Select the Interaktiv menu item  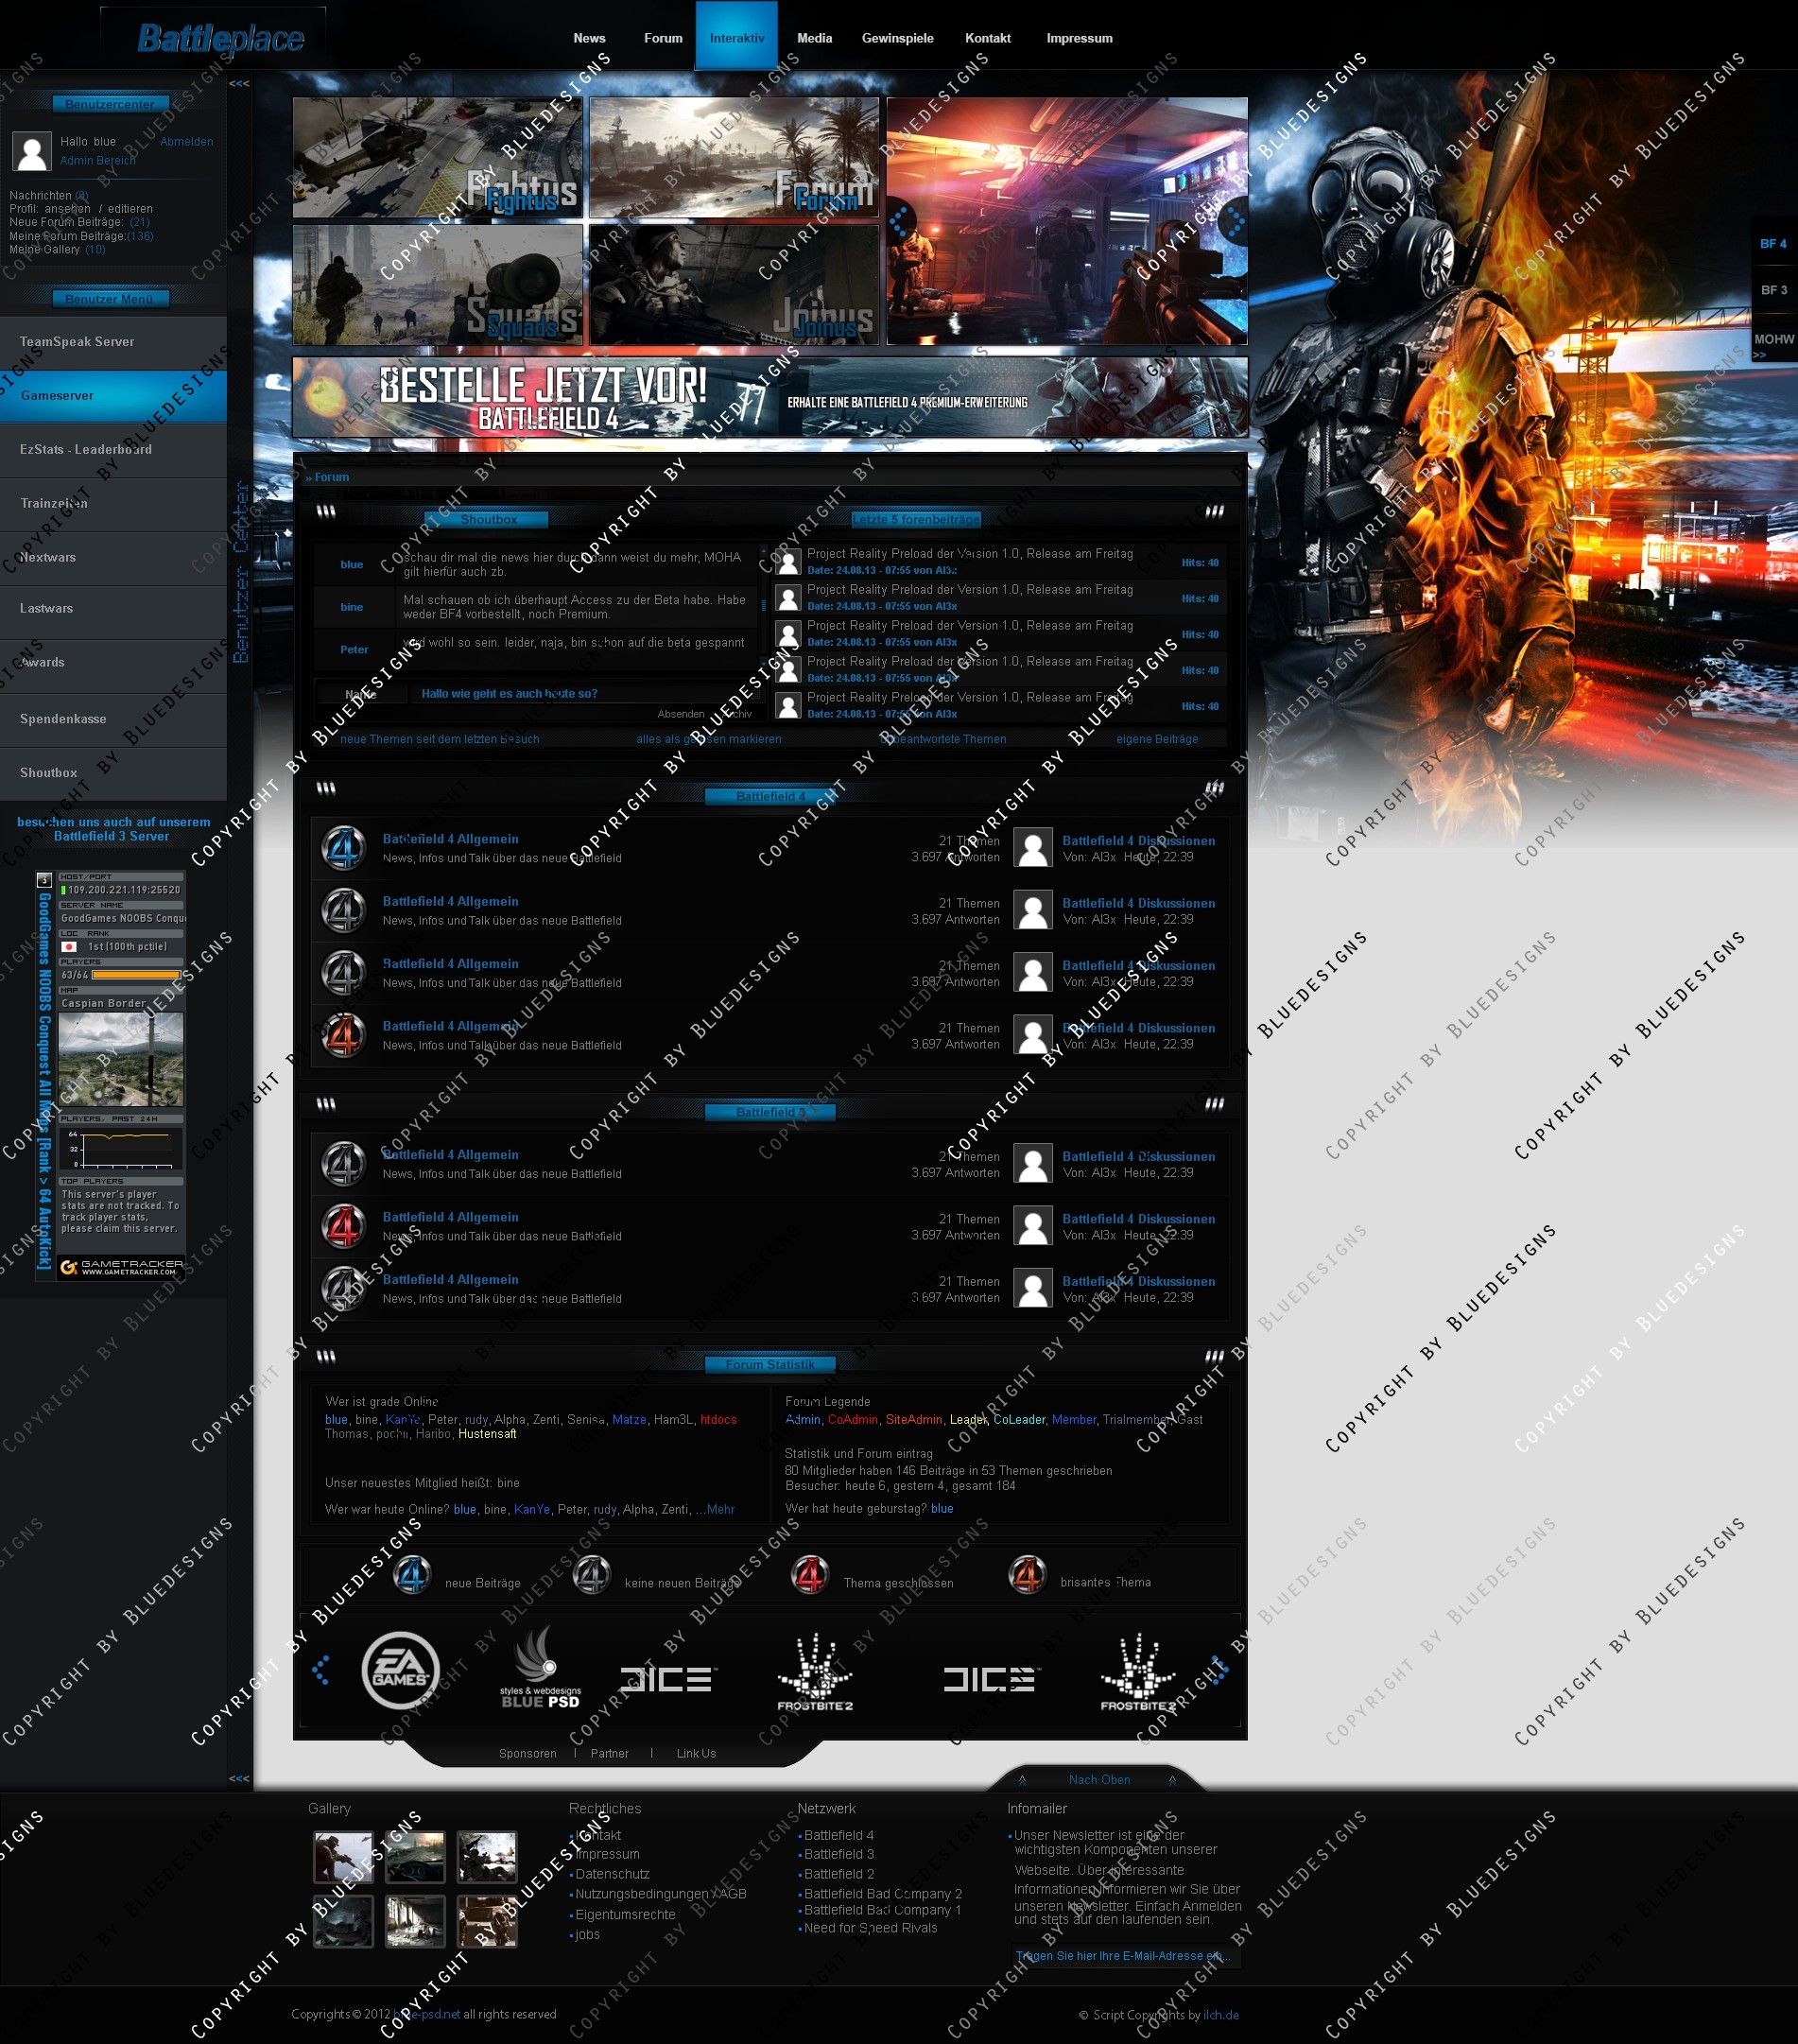click(x=737, y=37)
